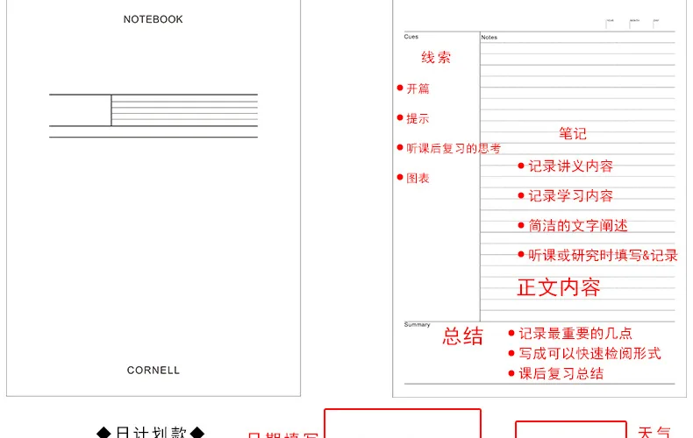
Task: Click the 听课后复习的思考 bullet
Action: tap(449, 148)
